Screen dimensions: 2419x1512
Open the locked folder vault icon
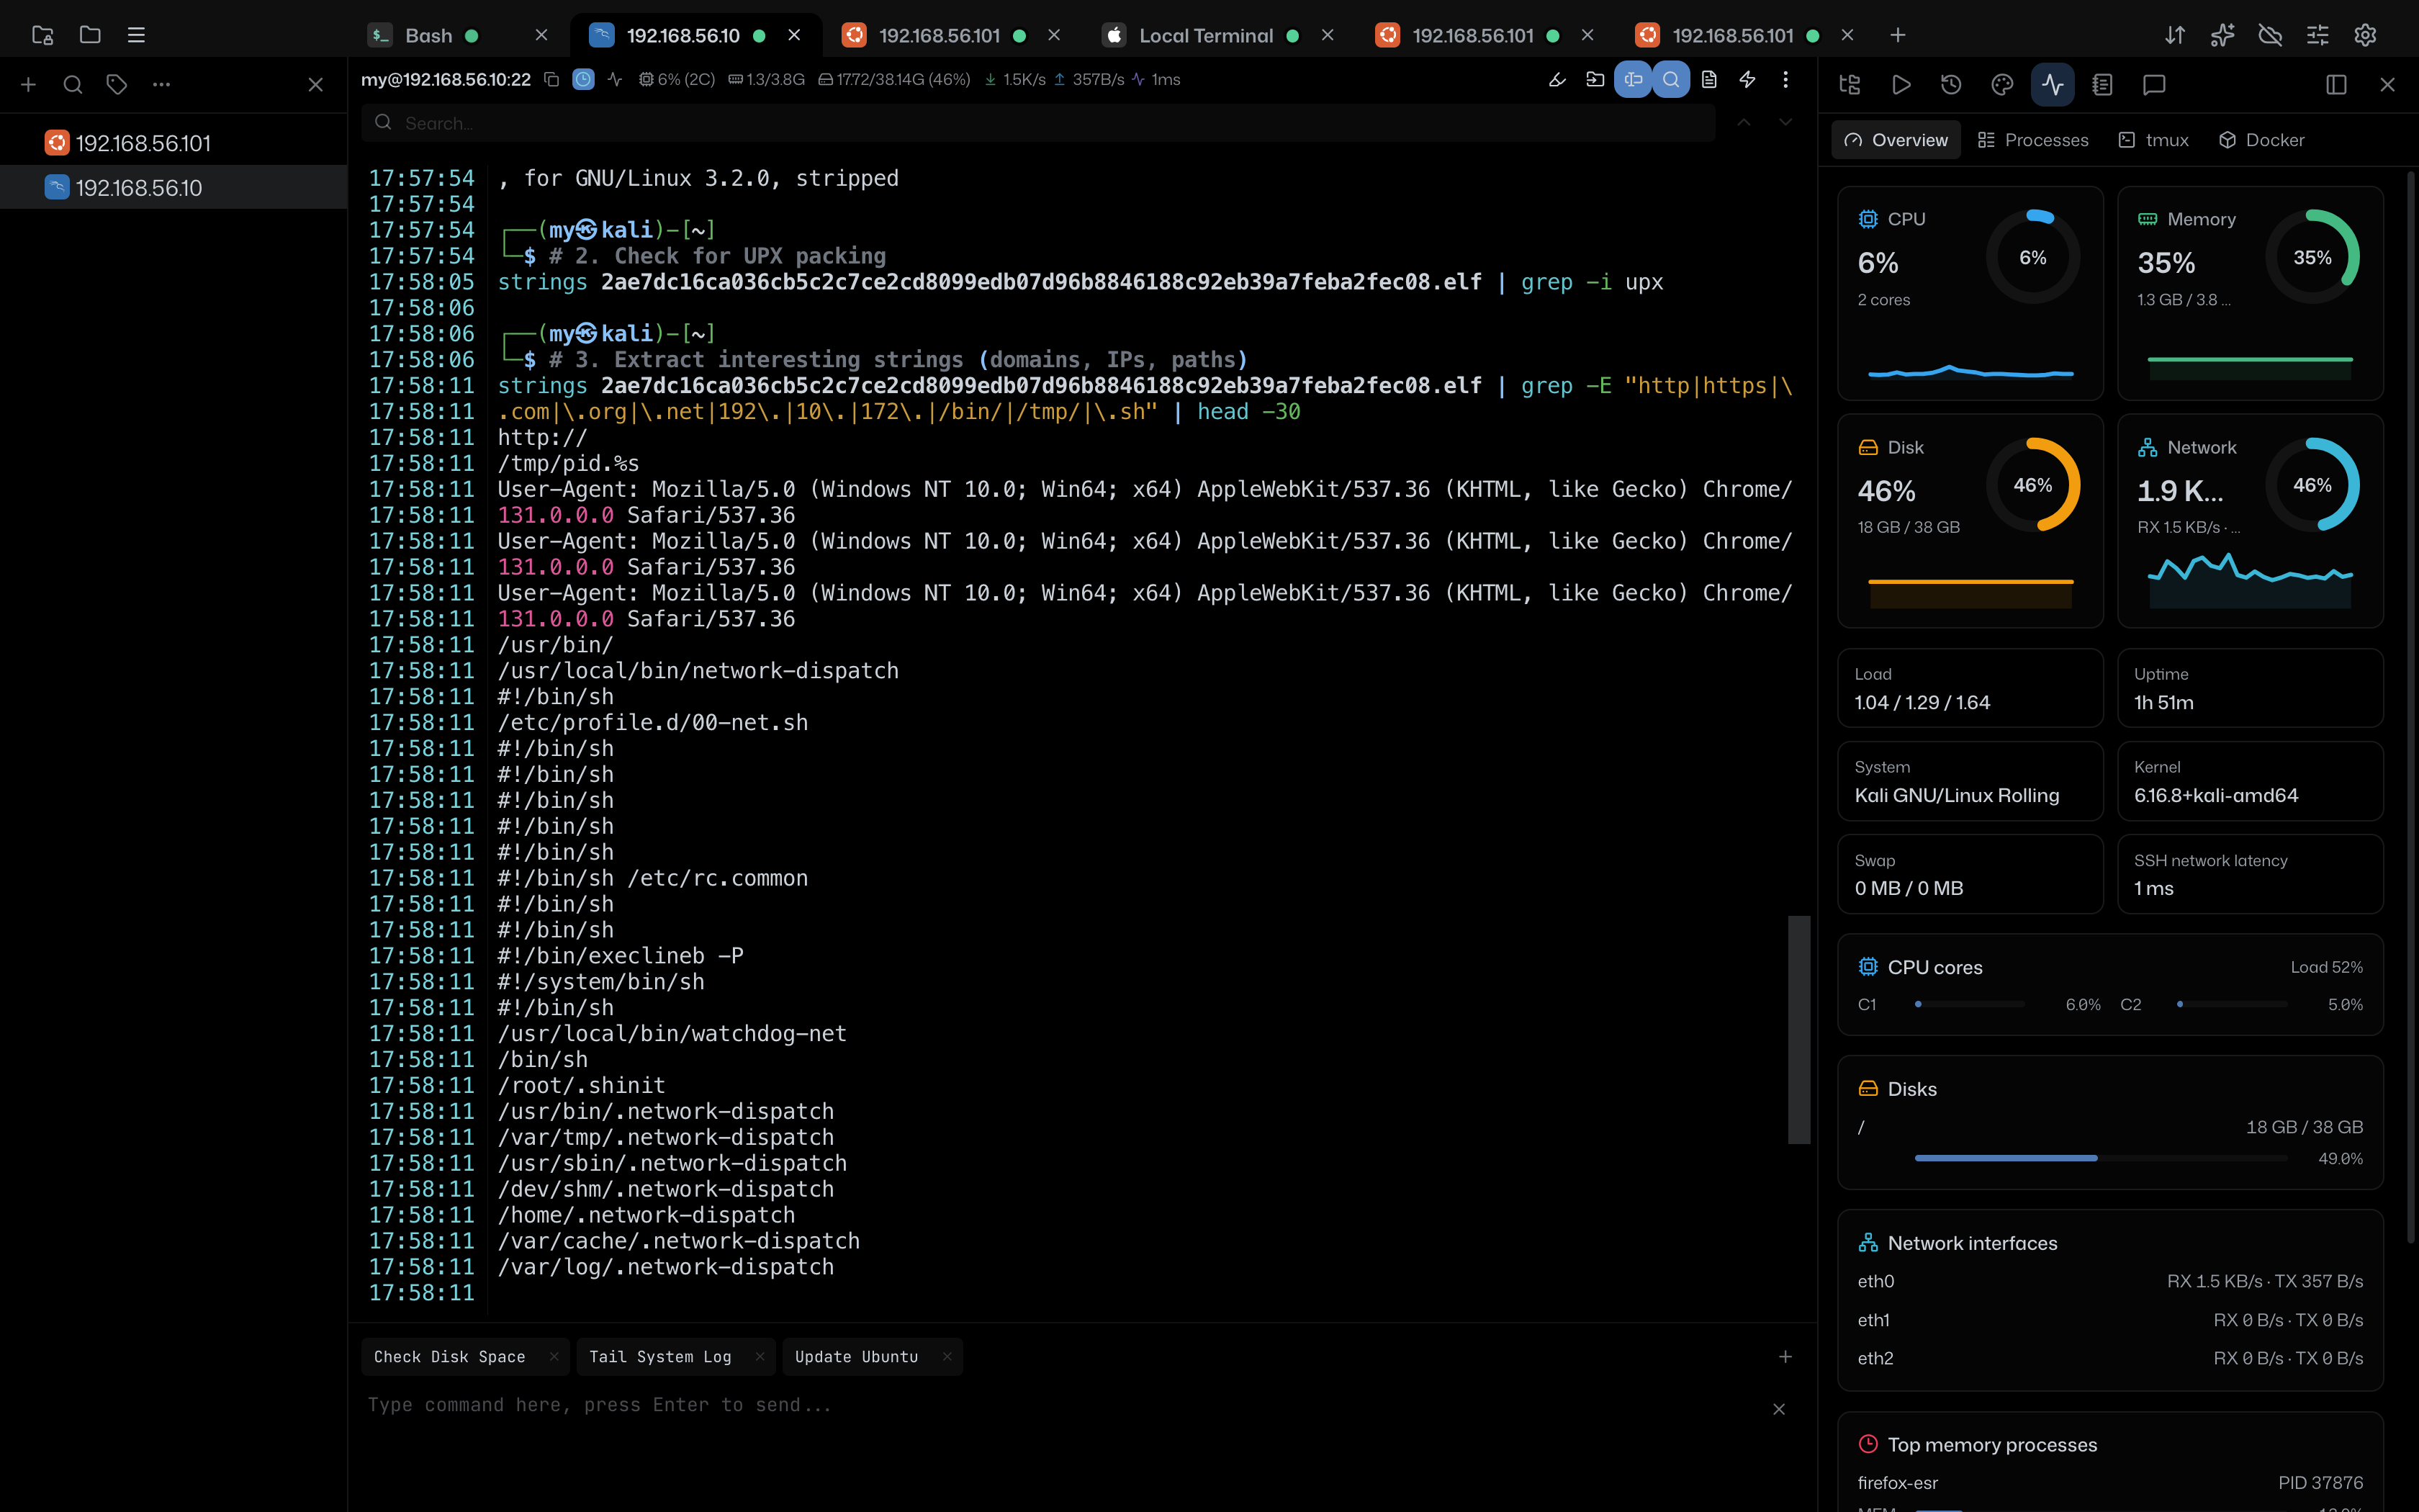tap(42, 35)
